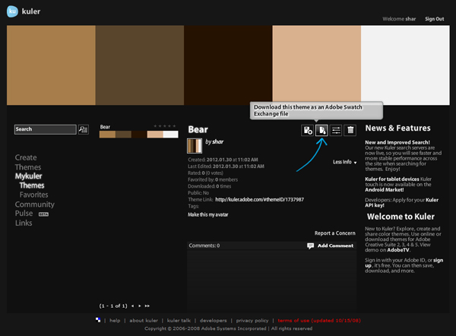Collapse details with Less Info

coord(344,162)
